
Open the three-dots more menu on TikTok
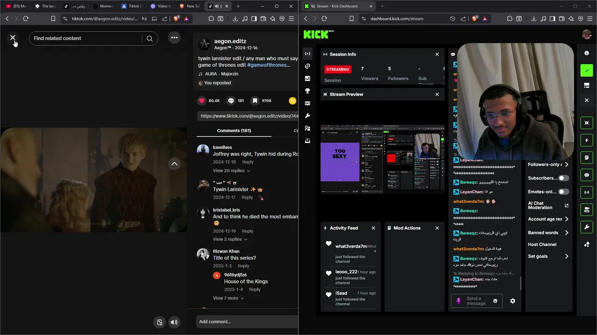tap(174, 38)
